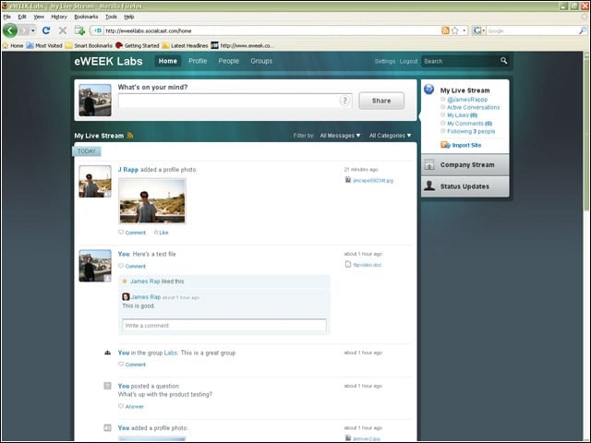Click the site Search field in header
The height and width of the screenshot is (443, 591).
[x=460, y=61]
